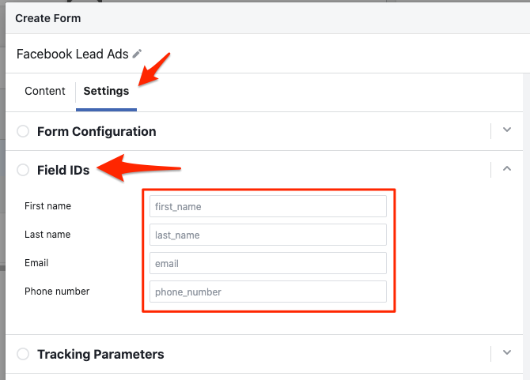Focus the Email field ID input
The width and height of the screenshot is (530, 380).
(267, 263)
